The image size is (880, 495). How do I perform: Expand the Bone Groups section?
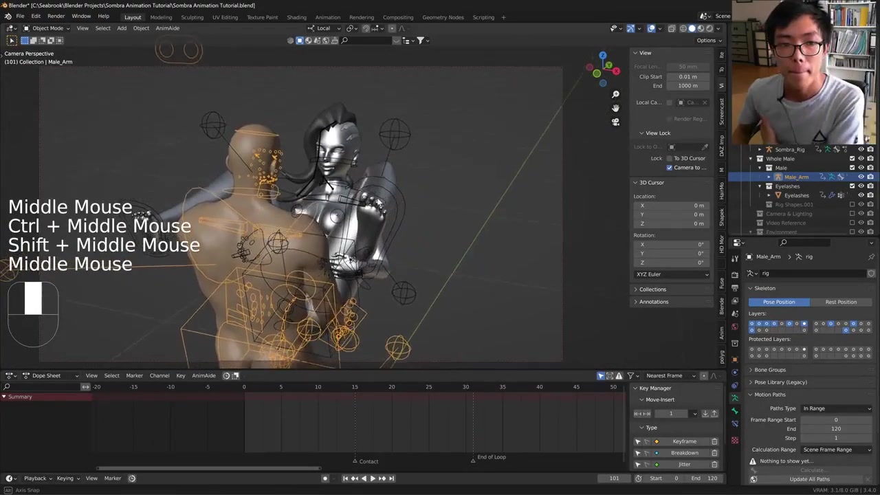tap(769, 370)
